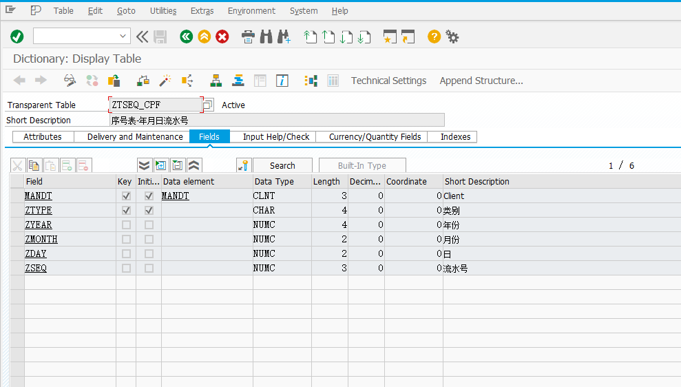Click the Display Object List hierarchy icon

coord(216,81)
